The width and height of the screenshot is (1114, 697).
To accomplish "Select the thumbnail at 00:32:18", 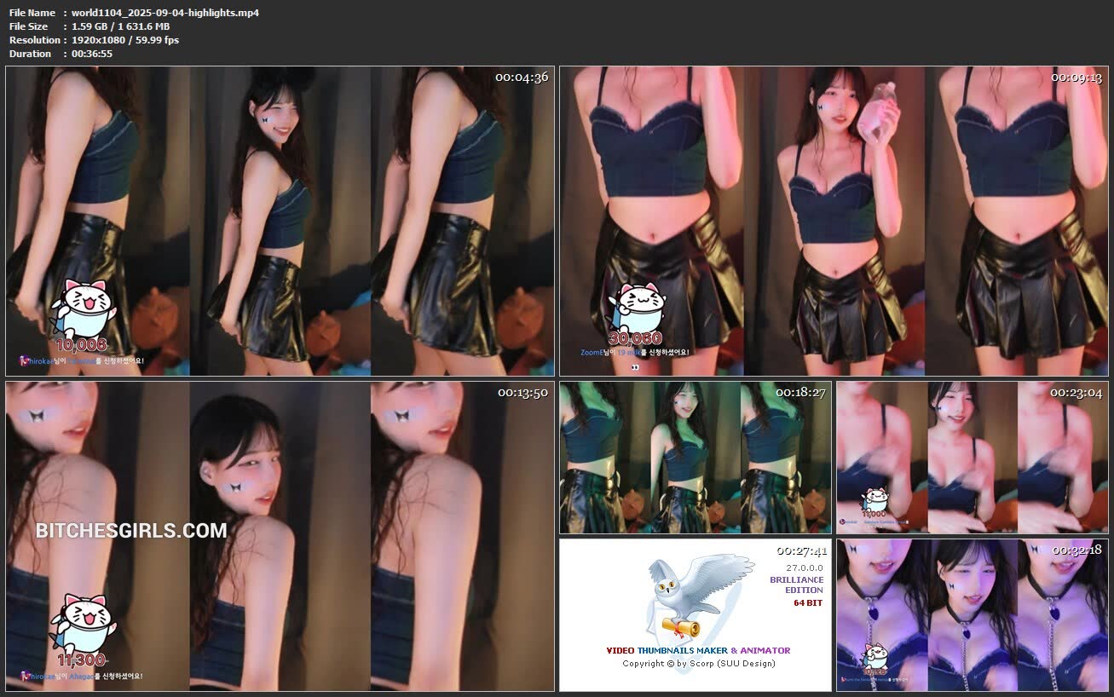I will coord(972,614).
